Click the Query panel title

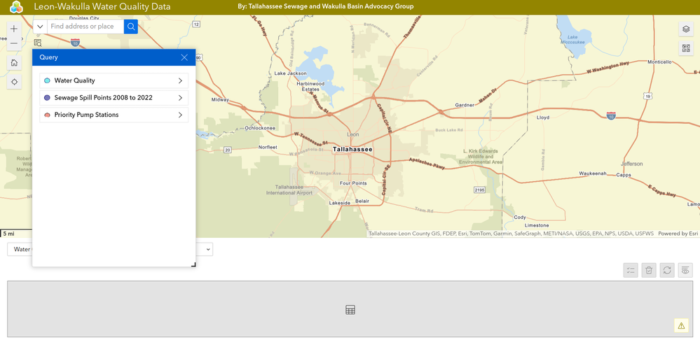48,57
